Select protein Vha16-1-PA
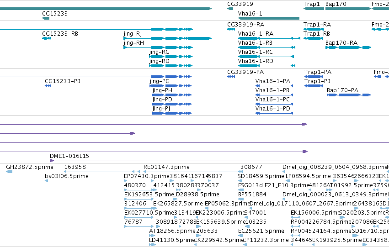This screenshot has height=247, width=389. tap(272, 81)
